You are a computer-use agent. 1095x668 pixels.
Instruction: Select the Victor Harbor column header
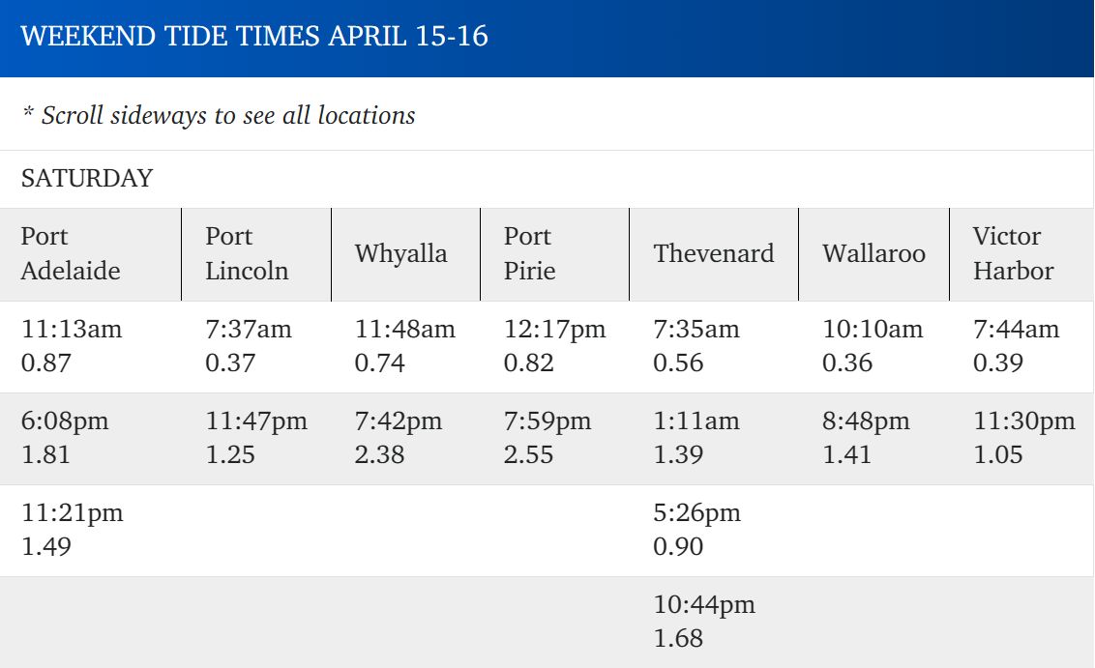[x=1013, y=254]
